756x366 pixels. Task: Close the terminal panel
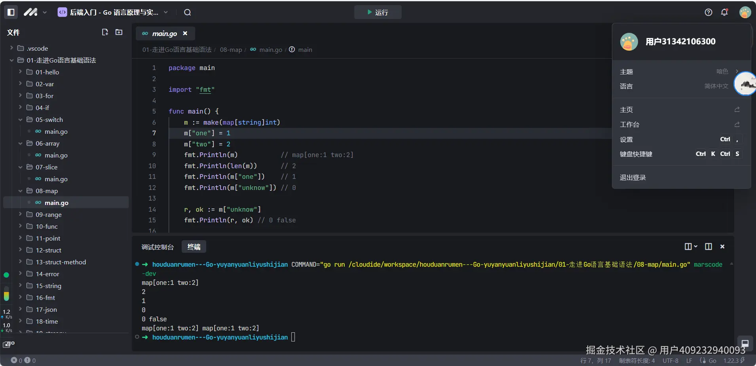click(722, 247)
